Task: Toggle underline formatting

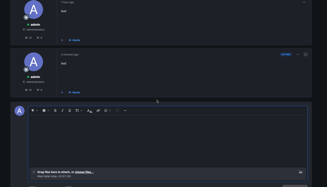Action: pyautogui.click(x=69, y=110)
